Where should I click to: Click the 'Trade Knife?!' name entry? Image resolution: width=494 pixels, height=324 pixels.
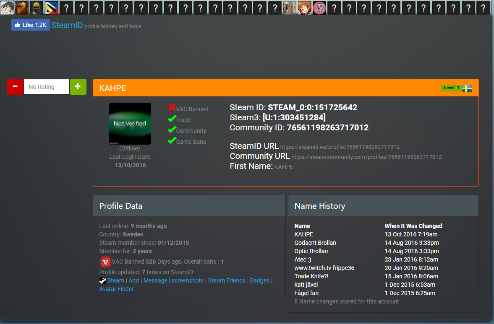[x=311, y=276]
